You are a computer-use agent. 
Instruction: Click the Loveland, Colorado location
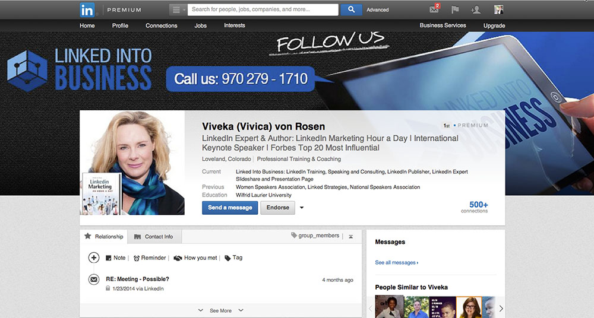pyautogui.click(x=226, y=159)
